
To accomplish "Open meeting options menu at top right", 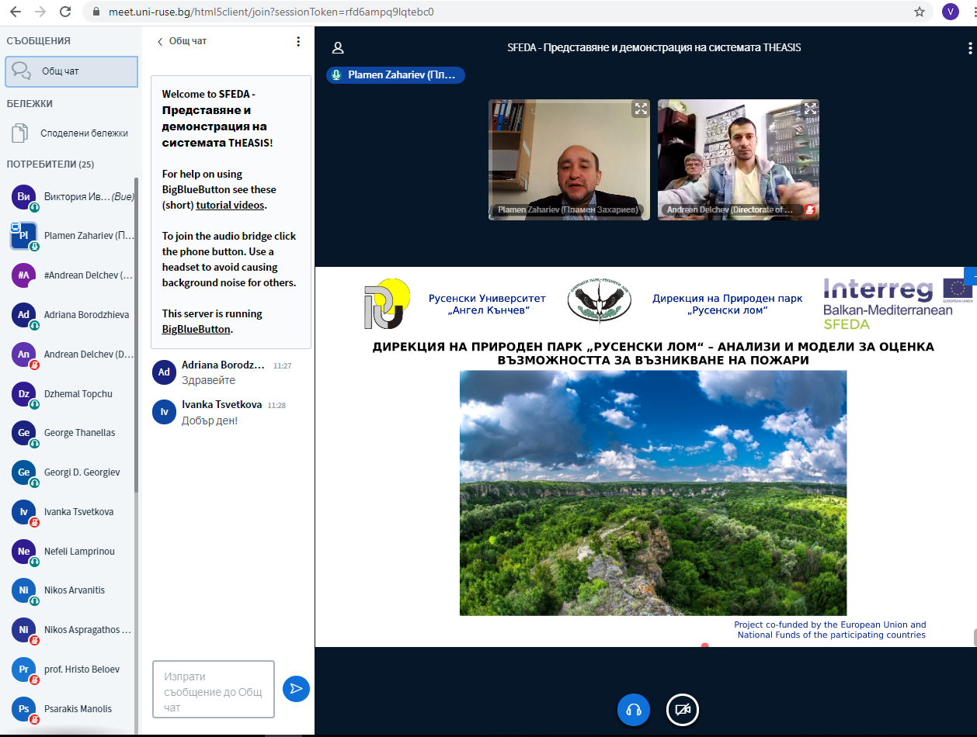I will pyautogui.click(x=969, y=48).
